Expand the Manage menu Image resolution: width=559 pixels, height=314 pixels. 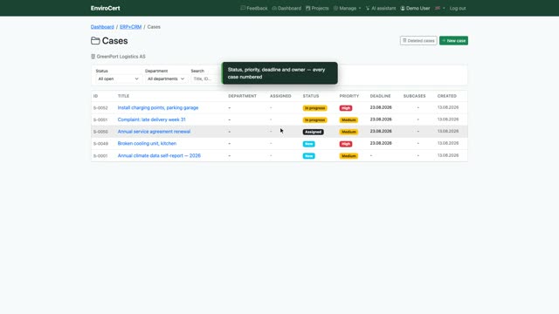(347, 8)
